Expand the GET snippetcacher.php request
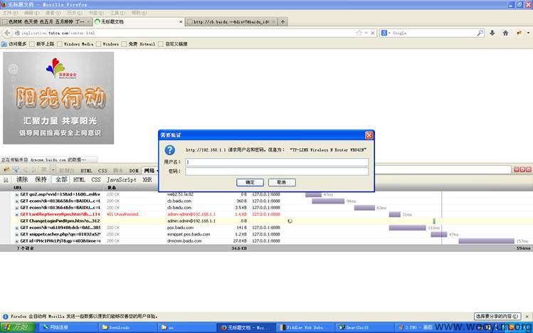The image size is (533, 333). point(16,235)
